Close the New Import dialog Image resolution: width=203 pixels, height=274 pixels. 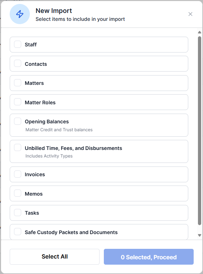(190, 14)
